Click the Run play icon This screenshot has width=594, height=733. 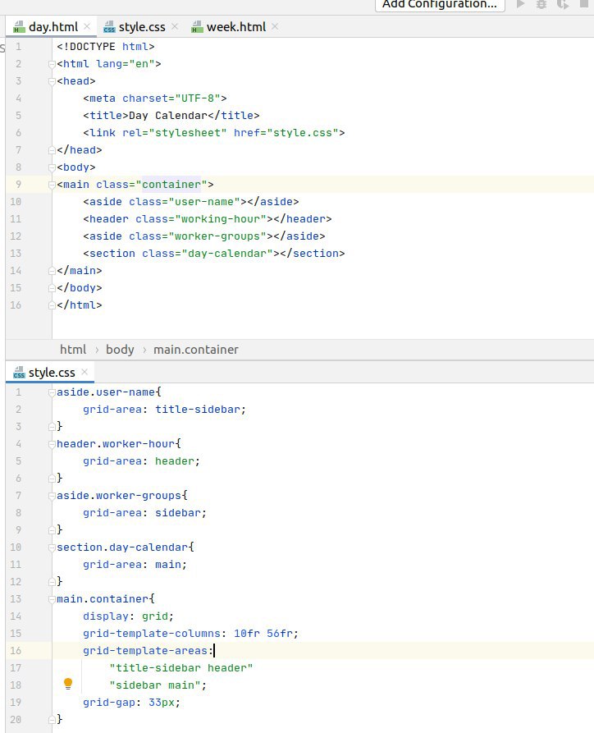pos(520,4)
